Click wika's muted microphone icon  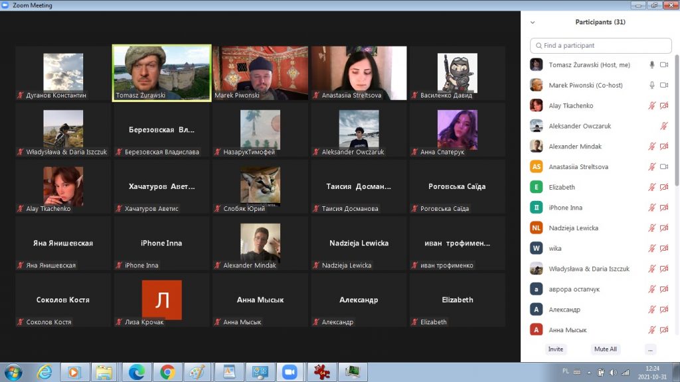[652, 249]
